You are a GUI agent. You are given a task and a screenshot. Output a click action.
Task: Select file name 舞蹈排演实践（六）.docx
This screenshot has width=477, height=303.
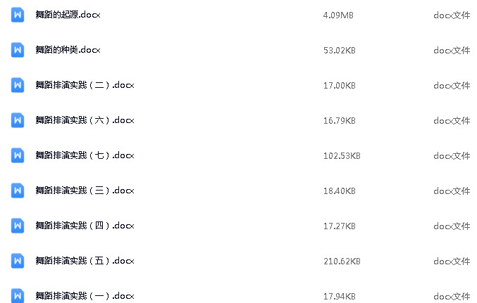[85, 120]
